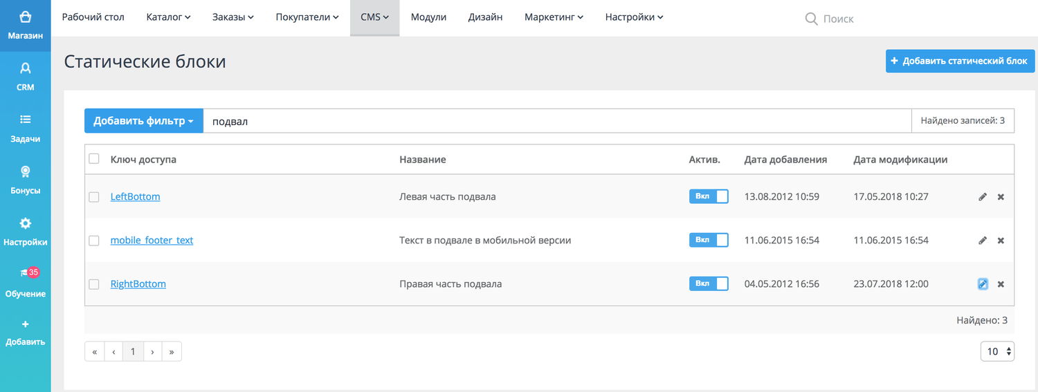Image resolution: width=1038 pixels, height=392 pixels.
Task: Click the search magnifier icon
Action: (x=812, y=19)
